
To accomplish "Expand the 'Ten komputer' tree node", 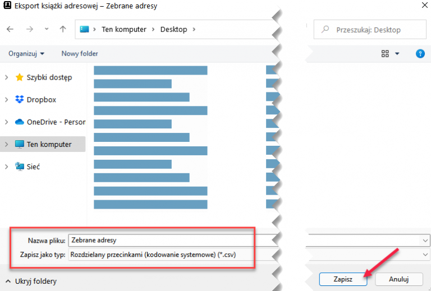I will click(7, 144).
